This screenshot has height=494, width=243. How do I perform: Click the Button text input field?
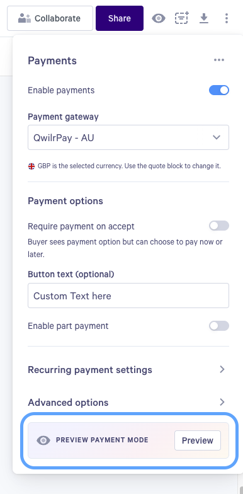[x=128, y=296]
